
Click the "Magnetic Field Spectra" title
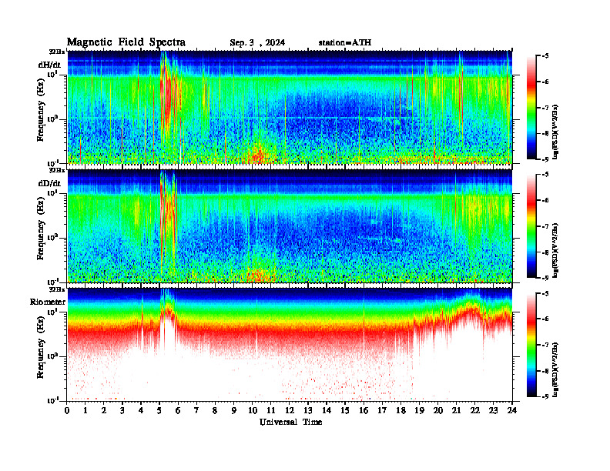pos(126,42)
